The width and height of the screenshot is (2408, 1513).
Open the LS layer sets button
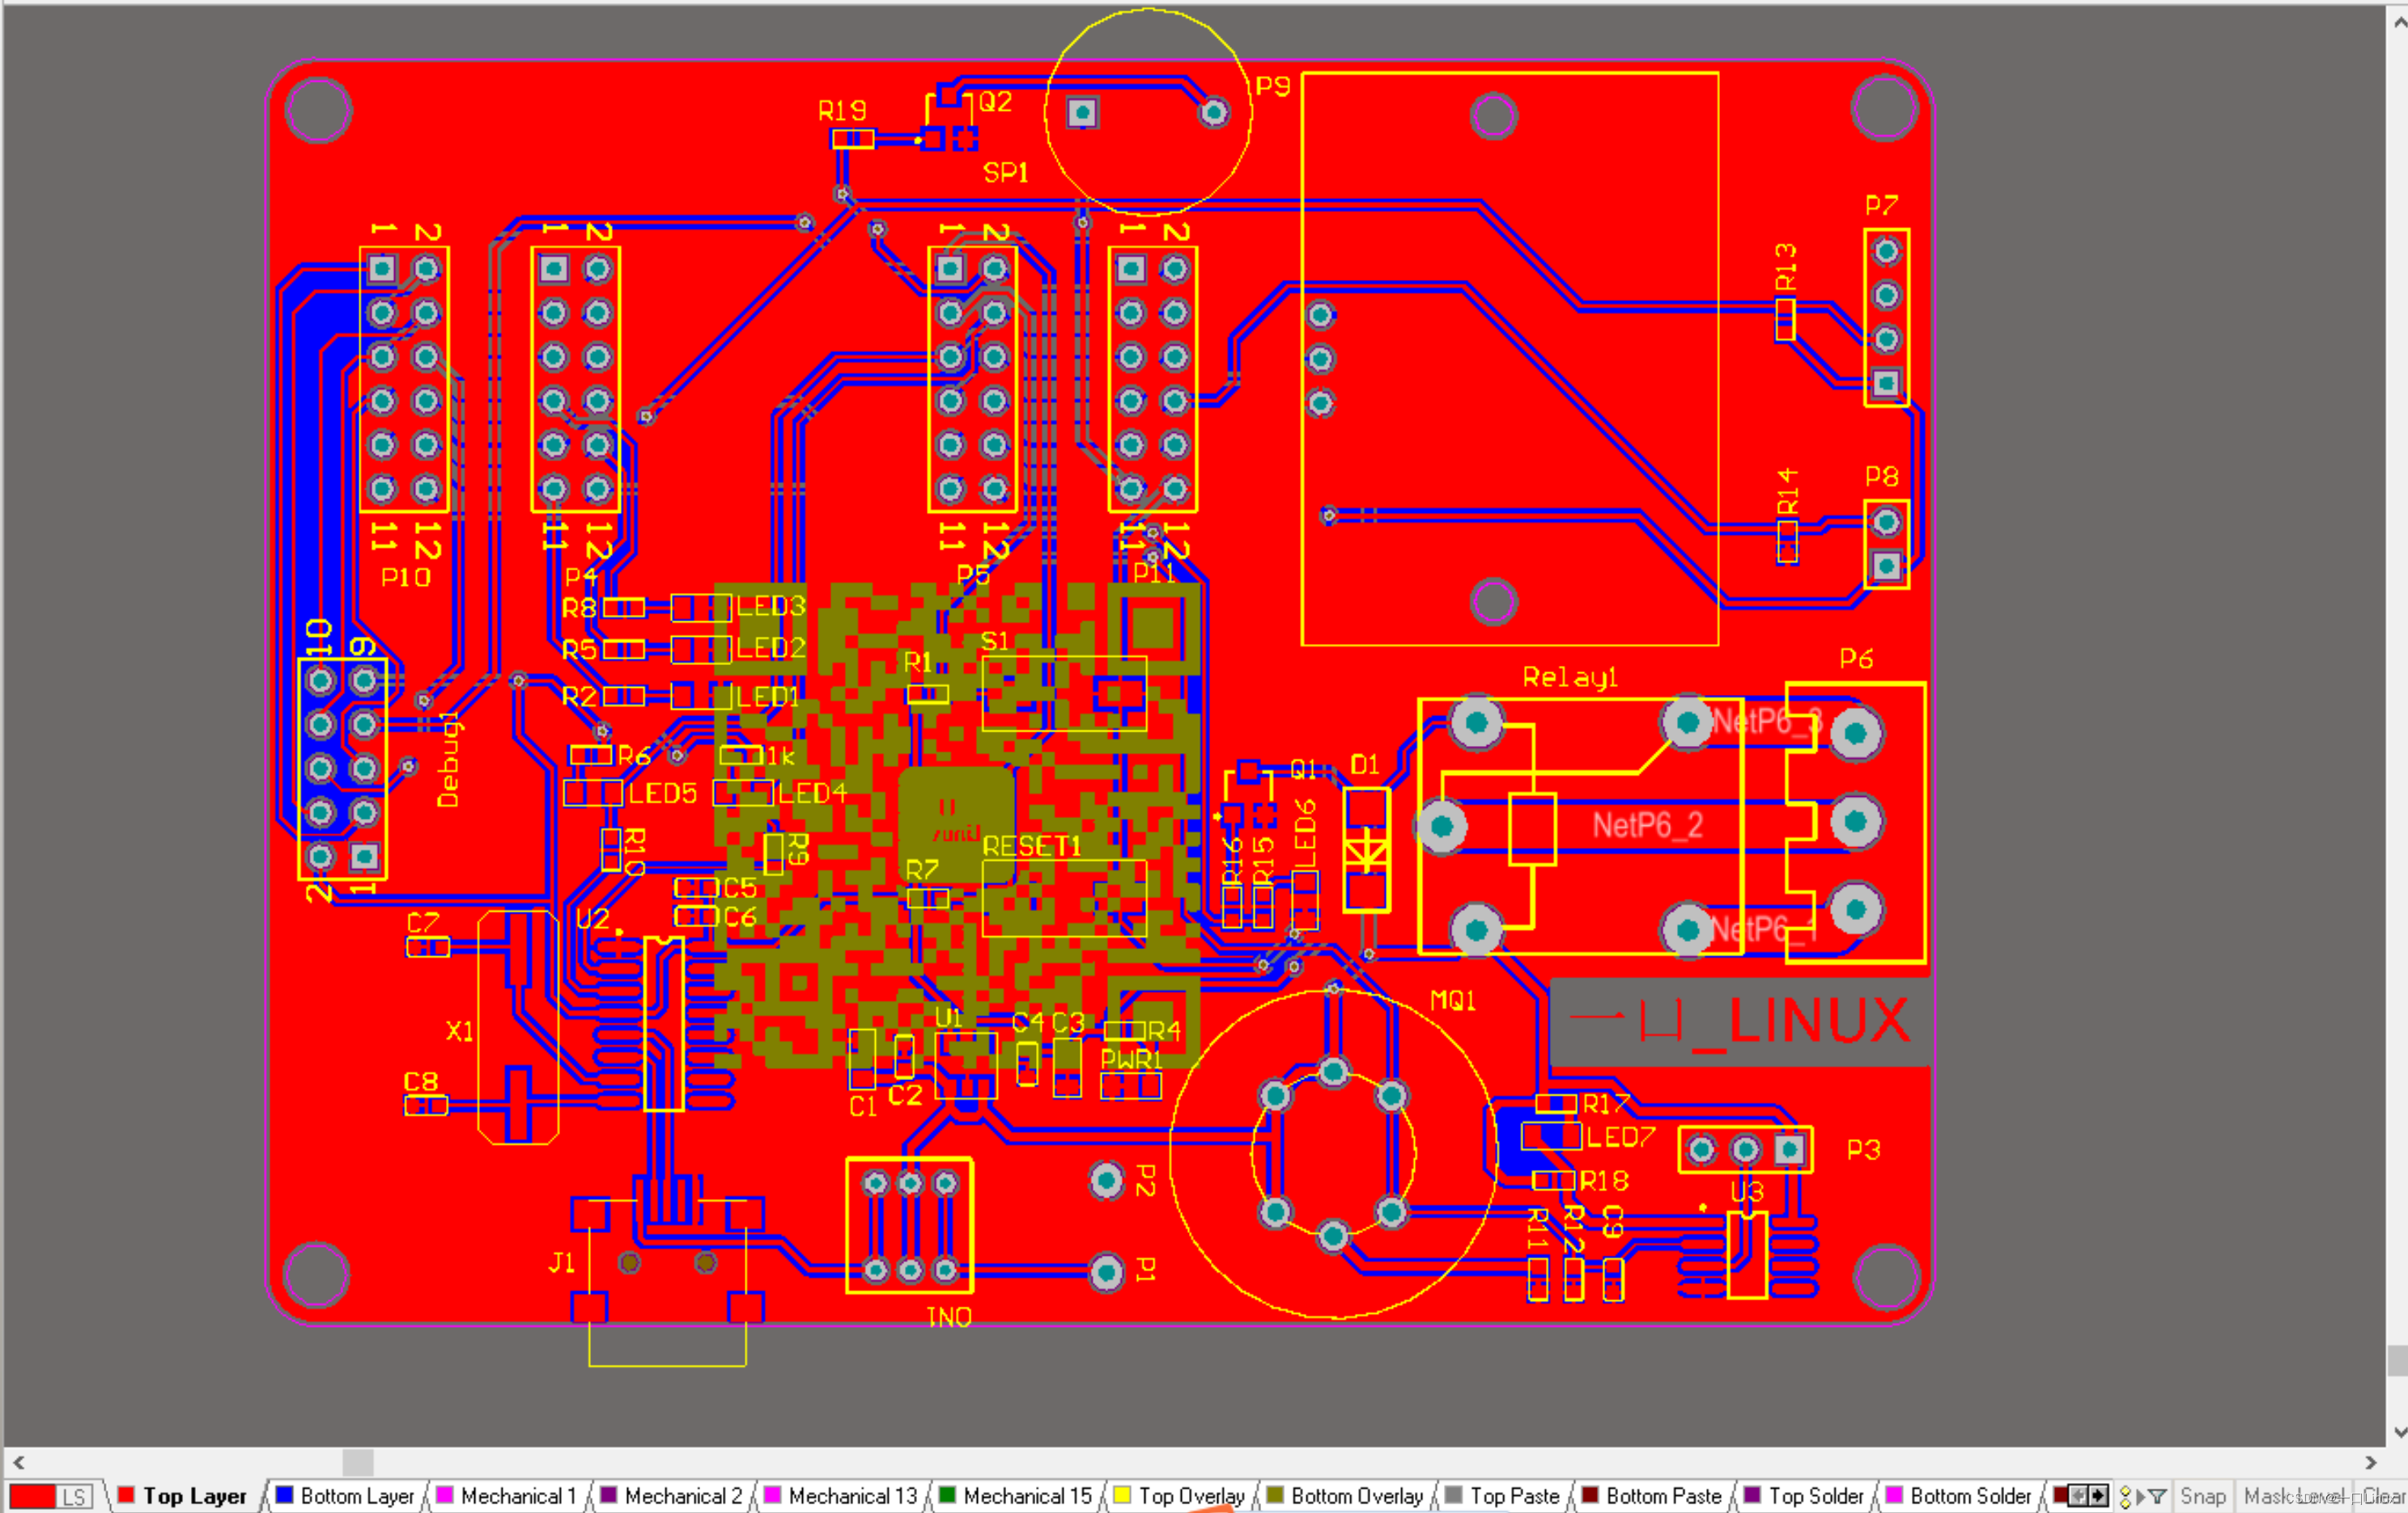(x=74, y=1496)
